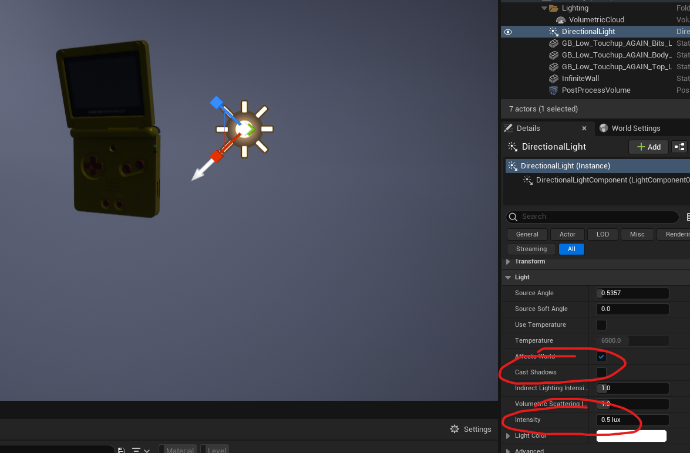Image resolution: width=690 pixels, height=453 pixels.
Task: Click the DirectionalLight icon in Outliner
Action: coord(553,31)
